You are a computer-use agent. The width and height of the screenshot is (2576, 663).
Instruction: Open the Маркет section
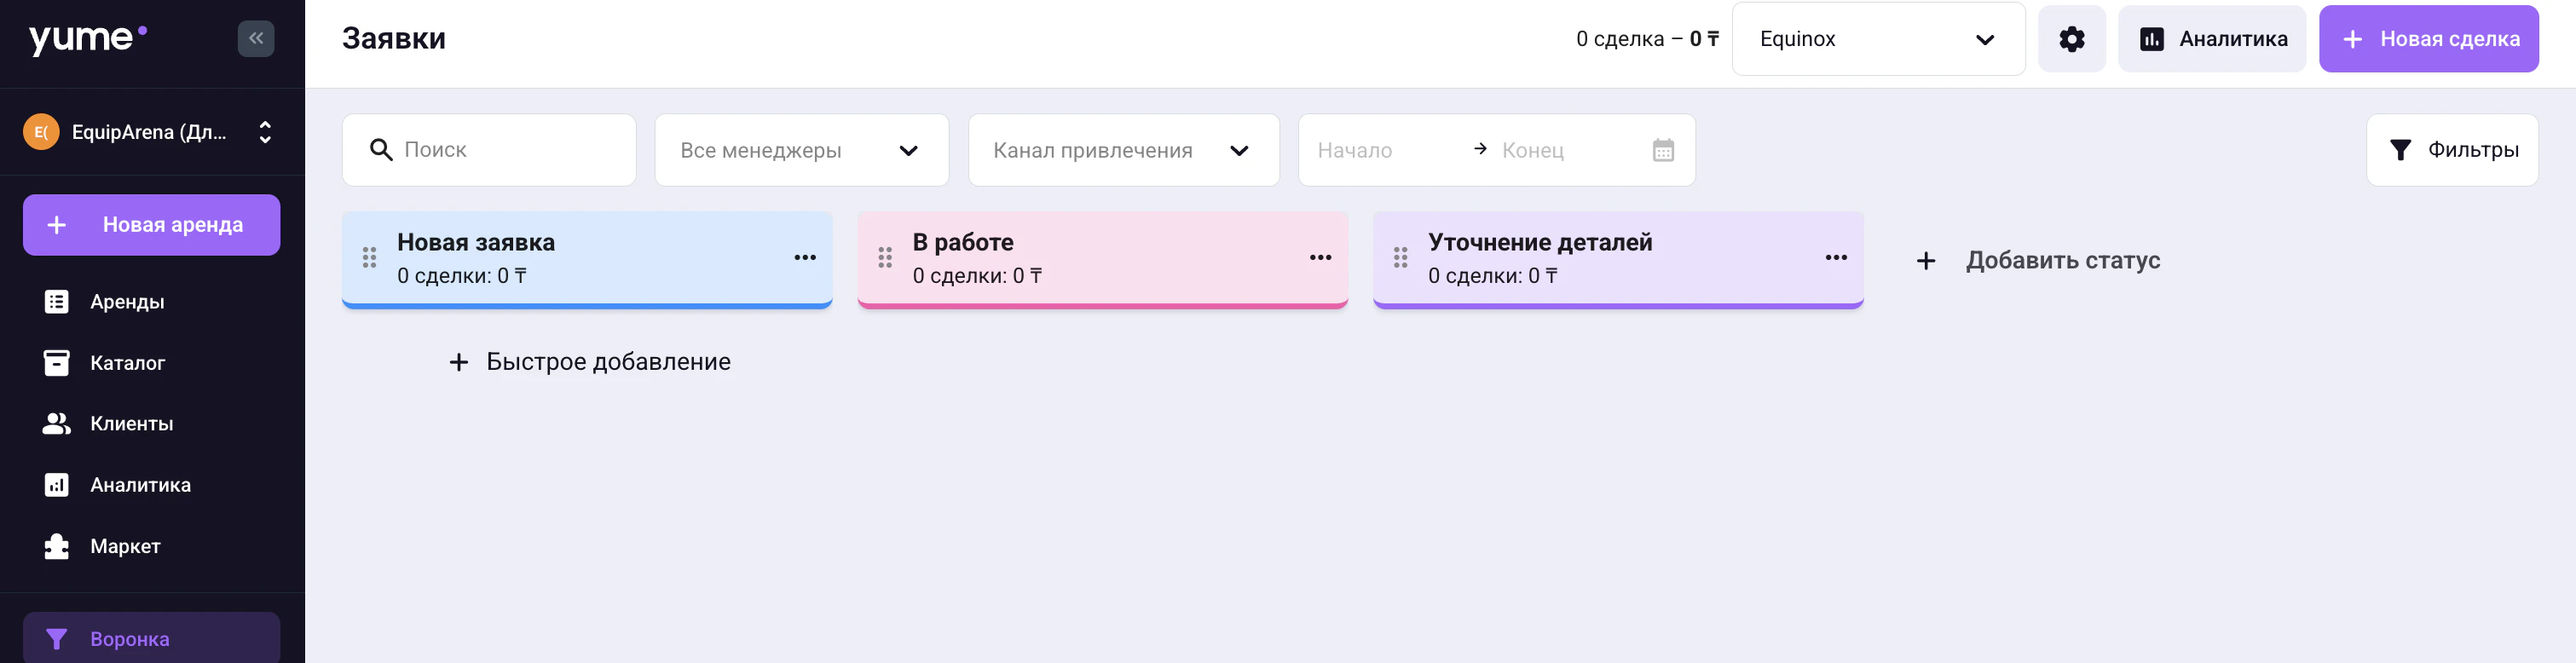click(x=124, y=546)
